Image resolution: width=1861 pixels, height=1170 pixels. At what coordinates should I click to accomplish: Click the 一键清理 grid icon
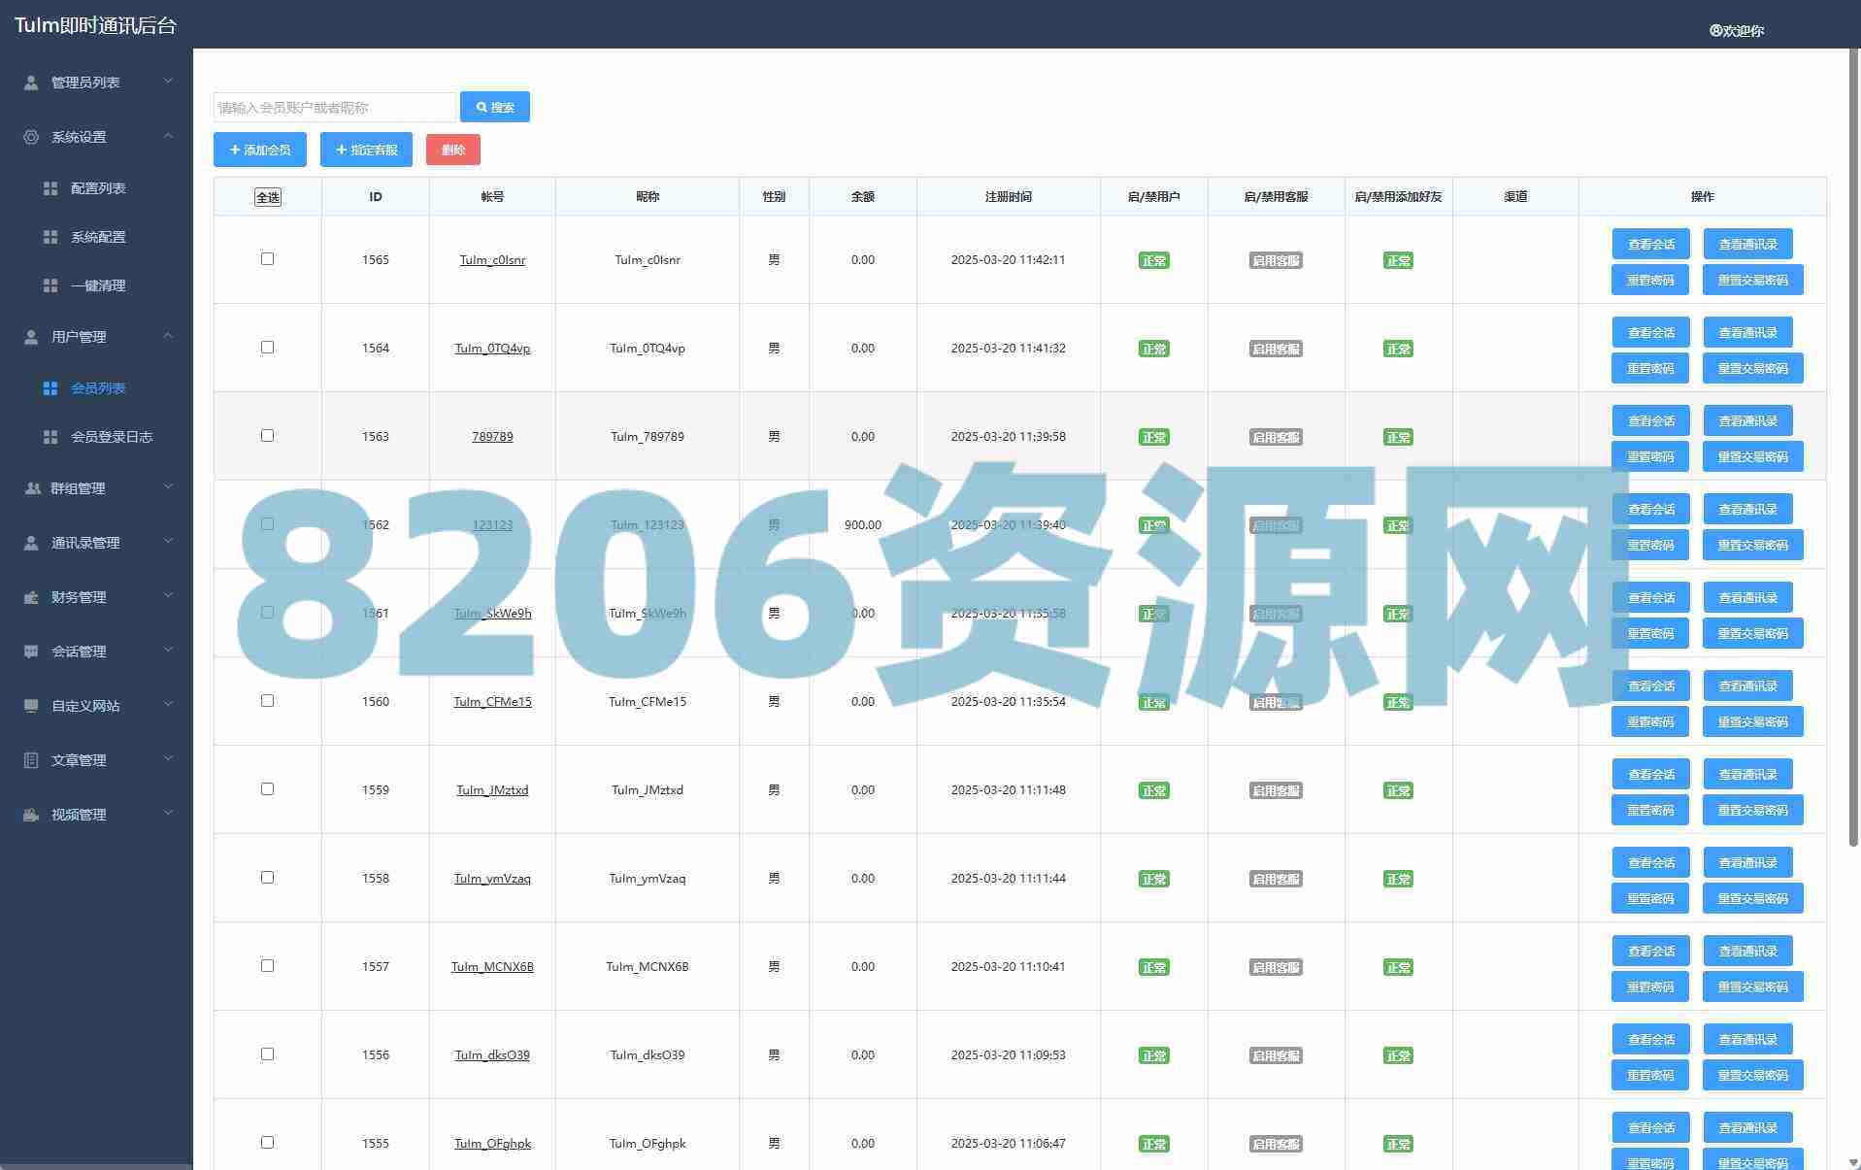[50, 285]
